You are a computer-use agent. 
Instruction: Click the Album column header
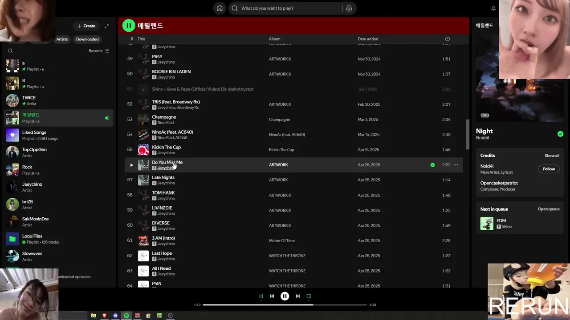pyautogui.click(x=274, y=39)
